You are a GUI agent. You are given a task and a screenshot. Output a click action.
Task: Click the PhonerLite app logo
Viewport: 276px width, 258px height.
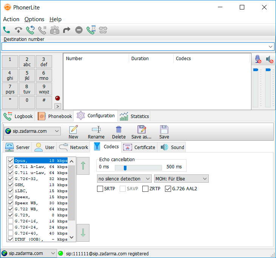(x=8, y=8)
